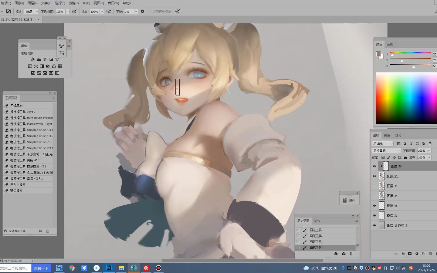
Task: Open the Brush Settings panel icon
Action: (62, 46)
